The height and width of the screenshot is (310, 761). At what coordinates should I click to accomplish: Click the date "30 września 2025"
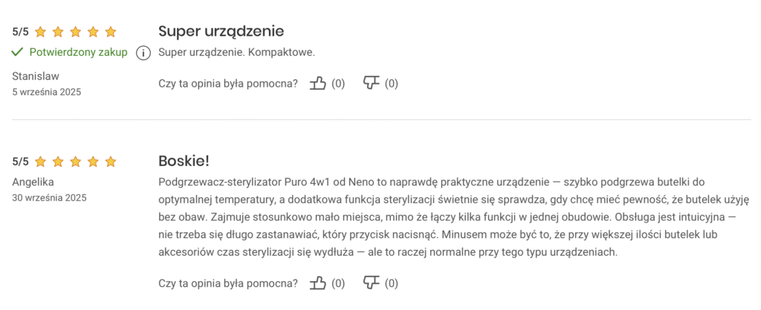tap(49, 197)
